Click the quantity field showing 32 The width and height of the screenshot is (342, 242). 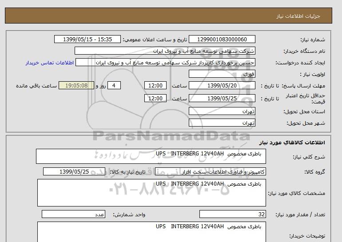(232, 214)
